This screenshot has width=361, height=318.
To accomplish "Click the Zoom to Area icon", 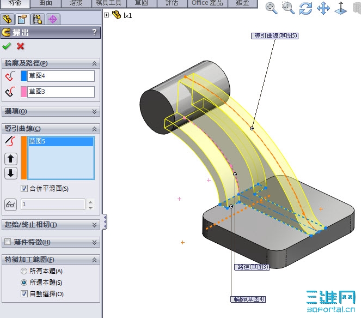I will (x=288, y=8).
